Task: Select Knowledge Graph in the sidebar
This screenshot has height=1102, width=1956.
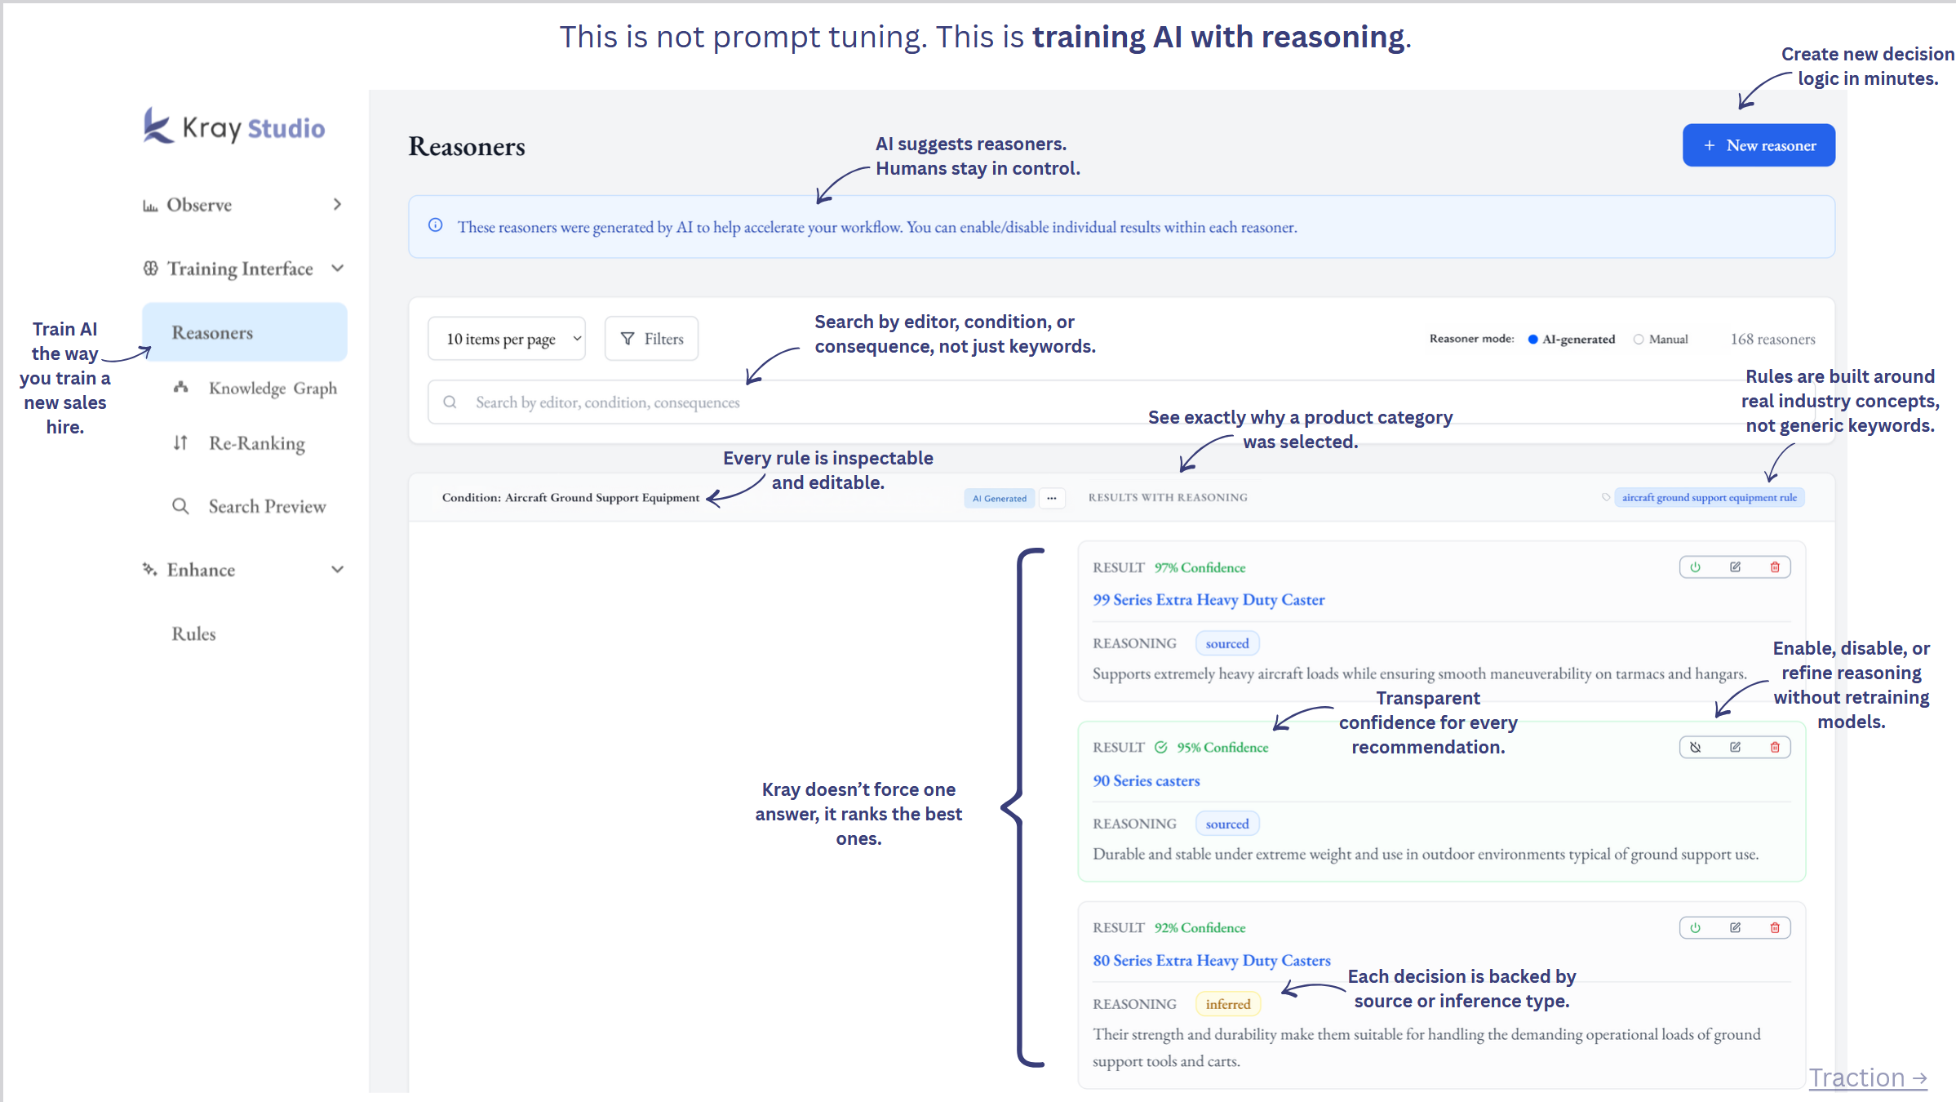Action: (x=273, y=388)
